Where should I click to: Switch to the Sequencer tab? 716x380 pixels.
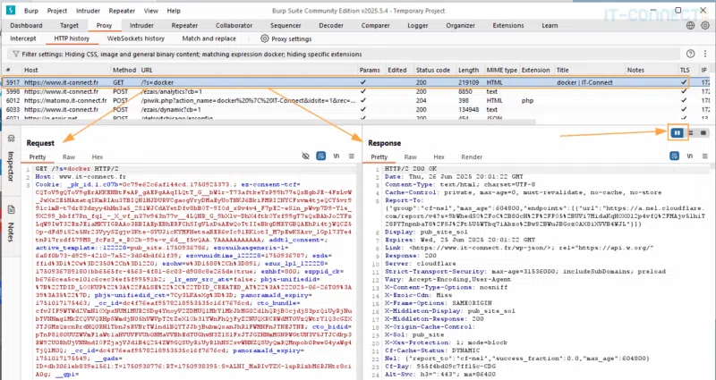(x=286, y=26)
